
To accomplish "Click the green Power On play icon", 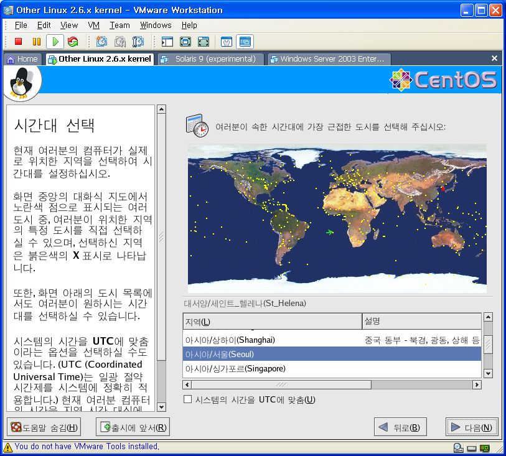I will [x=55, y=42].
